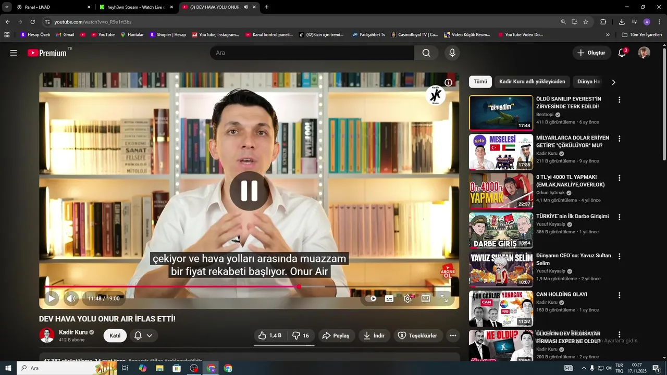Viewport: 667px width, 375px height.
Task: Open tab search dropdown arrow
Action: pos(7,7)
